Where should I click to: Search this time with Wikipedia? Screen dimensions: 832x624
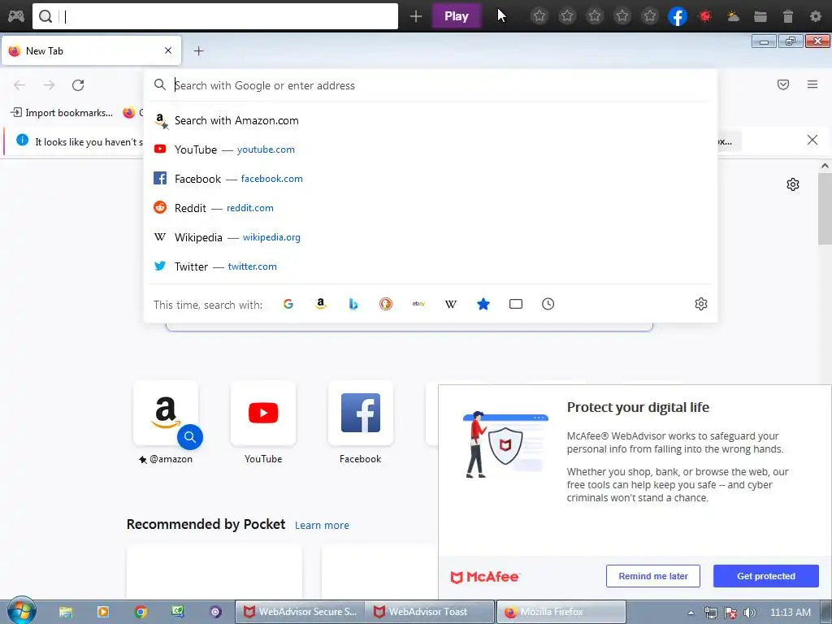coord(450,304)
